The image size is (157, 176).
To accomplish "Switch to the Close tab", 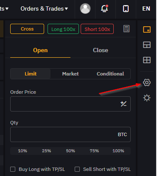I will [x=101, y=50].
